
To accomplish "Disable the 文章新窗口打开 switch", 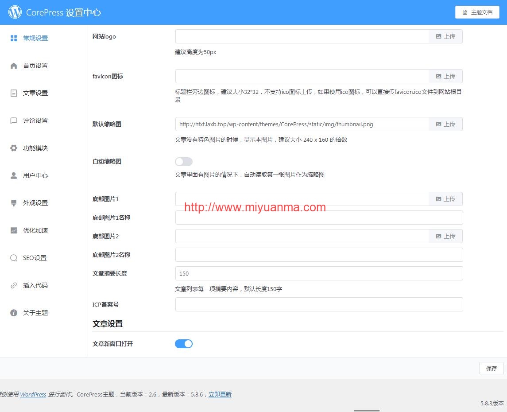I will (x=184, y=344).
